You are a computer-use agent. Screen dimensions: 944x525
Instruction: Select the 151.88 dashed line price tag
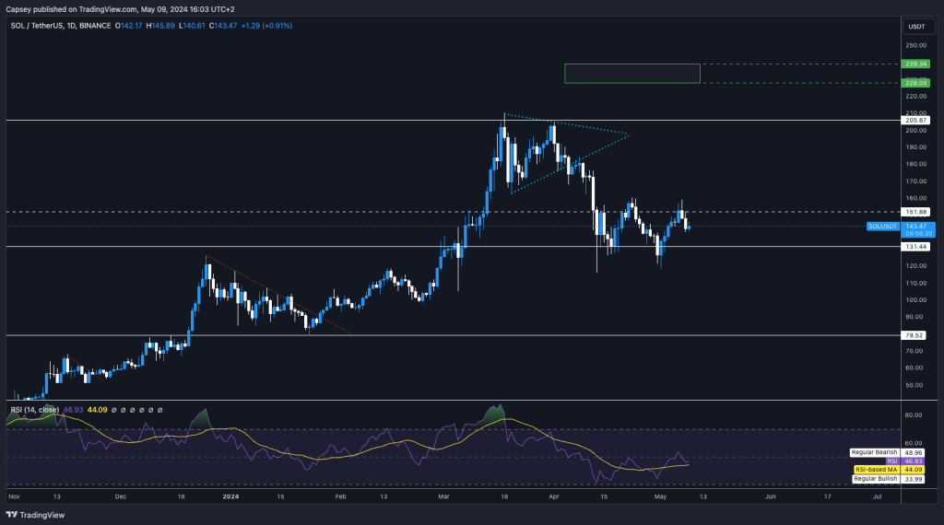point(915,212)
